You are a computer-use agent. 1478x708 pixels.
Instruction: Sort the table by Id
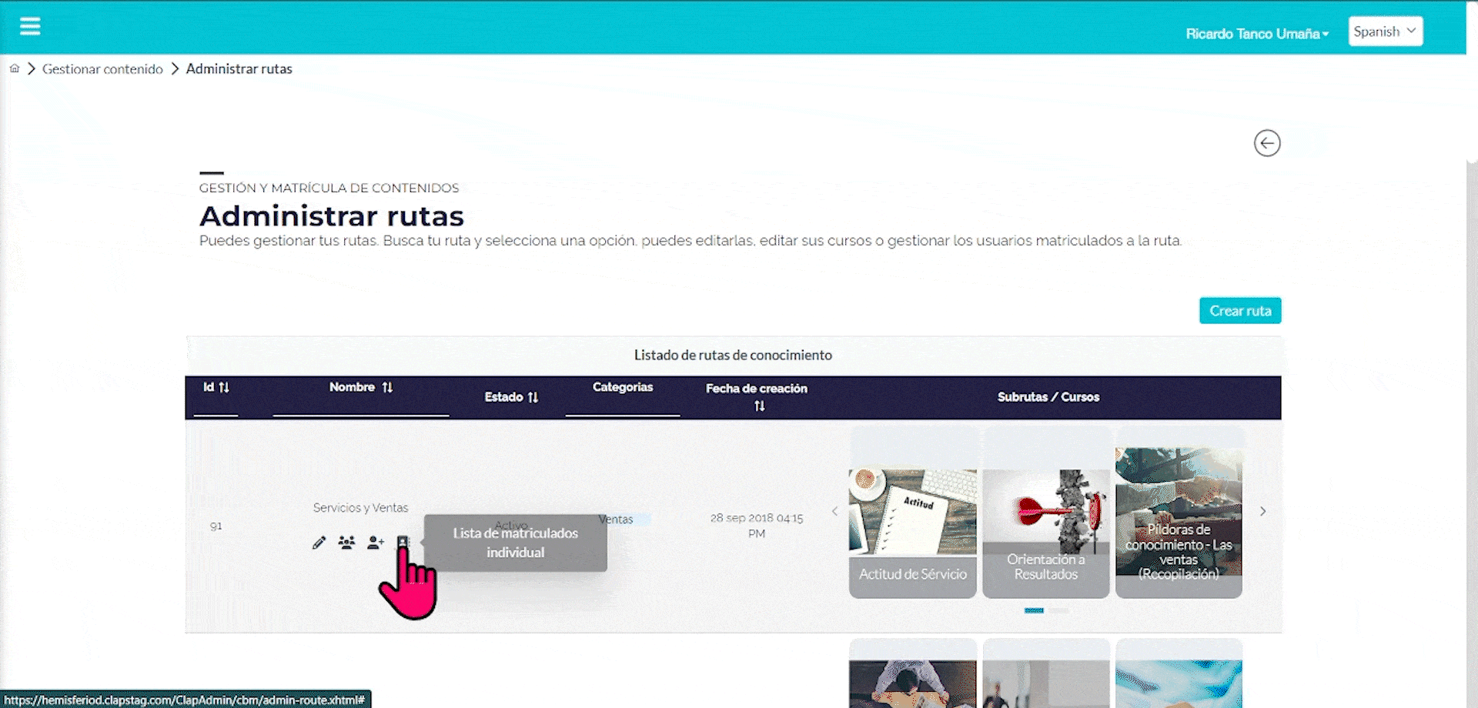[x=224, y=387]
